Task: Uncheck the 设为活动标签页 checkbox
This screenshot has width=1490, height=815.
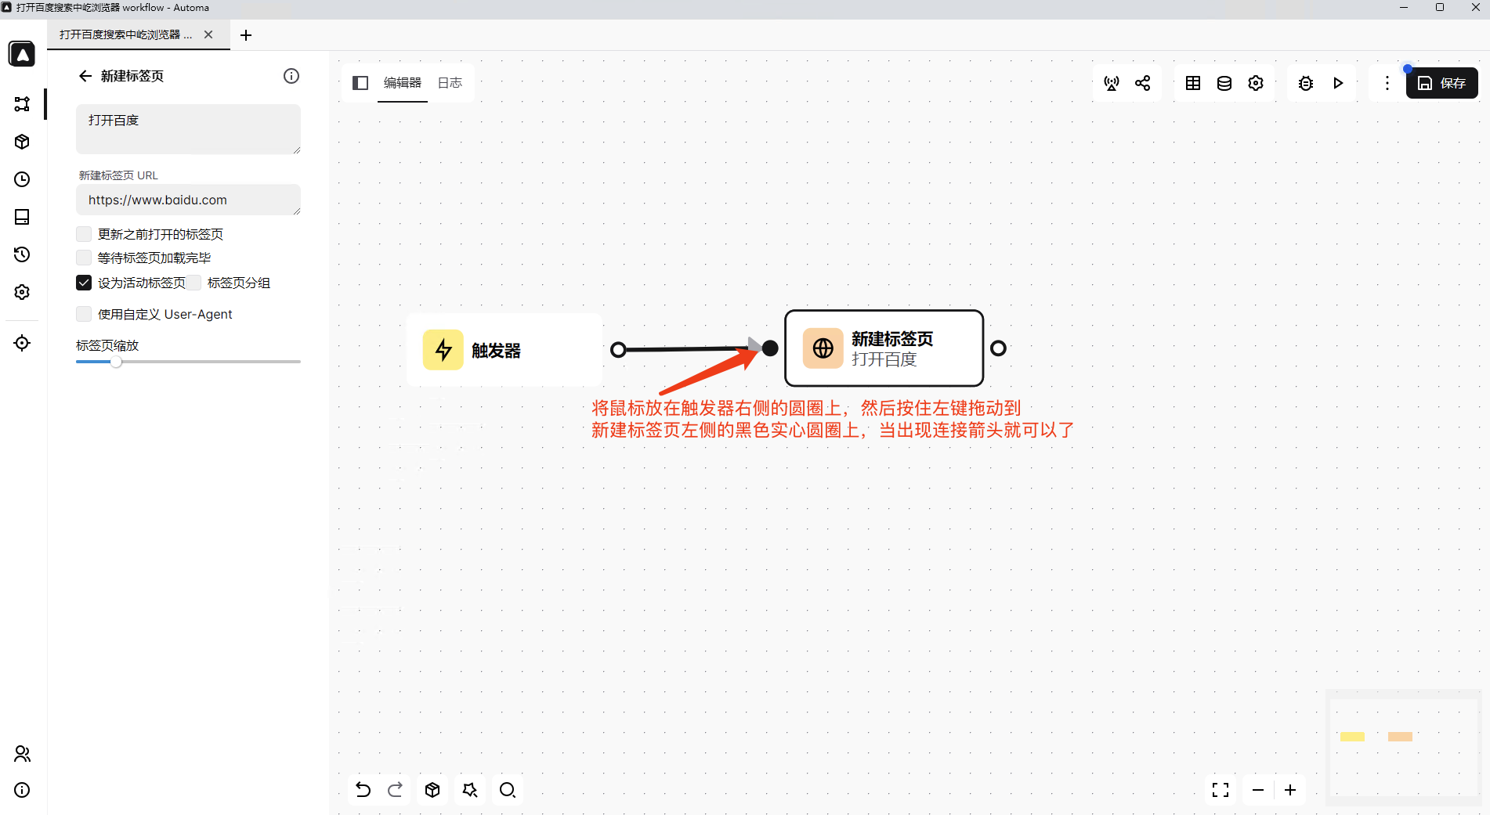Action: tap(84, 283)
